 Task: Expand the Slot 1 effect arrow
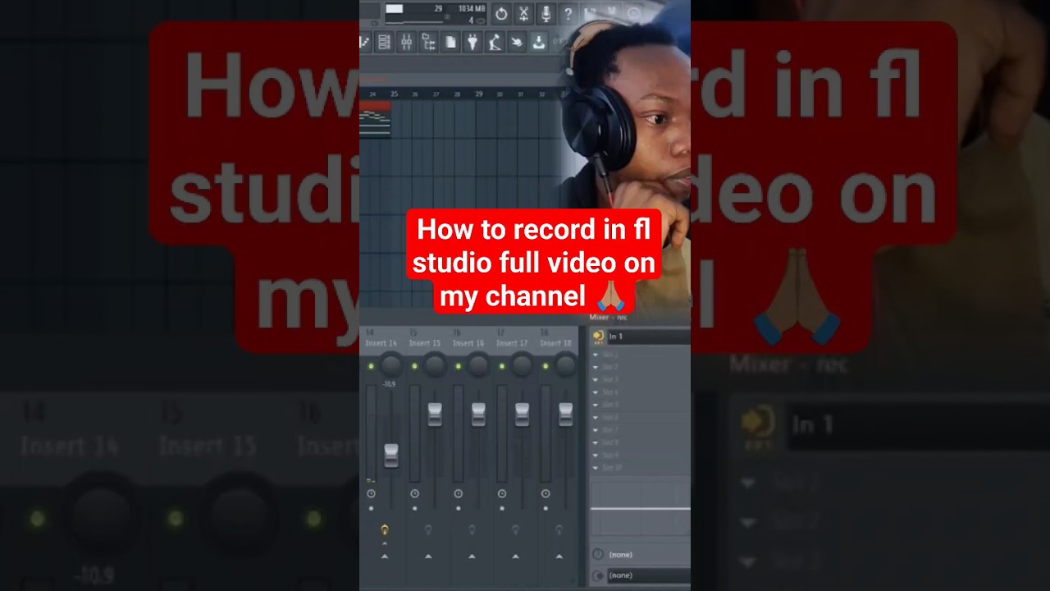(x=596, y=355)
